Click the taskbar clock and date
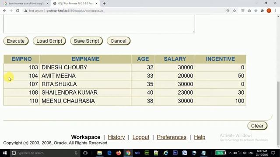The image size is (280, 157). click(x=262, y=153)
